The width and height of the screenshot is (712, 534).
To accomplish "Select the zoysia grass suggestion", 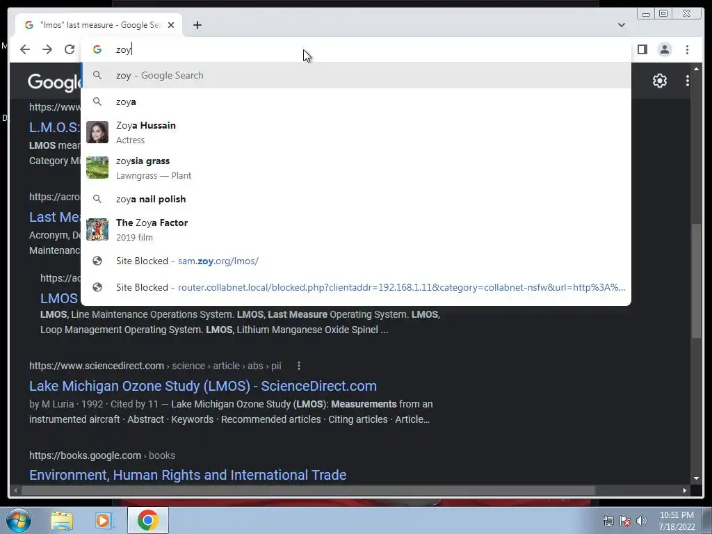I will coord(356,168).
